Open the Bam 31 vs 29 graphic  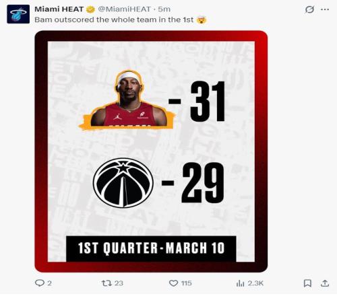(x=151, y=151)
